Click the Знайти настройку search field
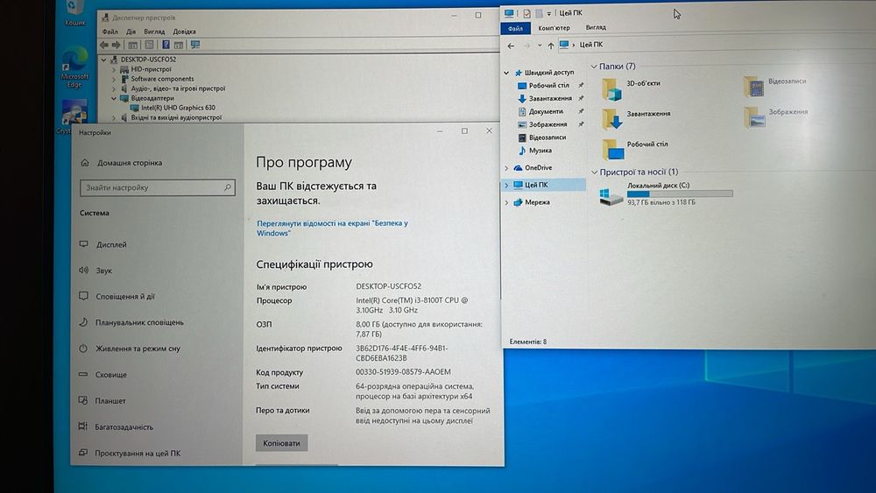The width and height of the screenshot is (876, 493). pyautogui.click(x=158, y=187)
